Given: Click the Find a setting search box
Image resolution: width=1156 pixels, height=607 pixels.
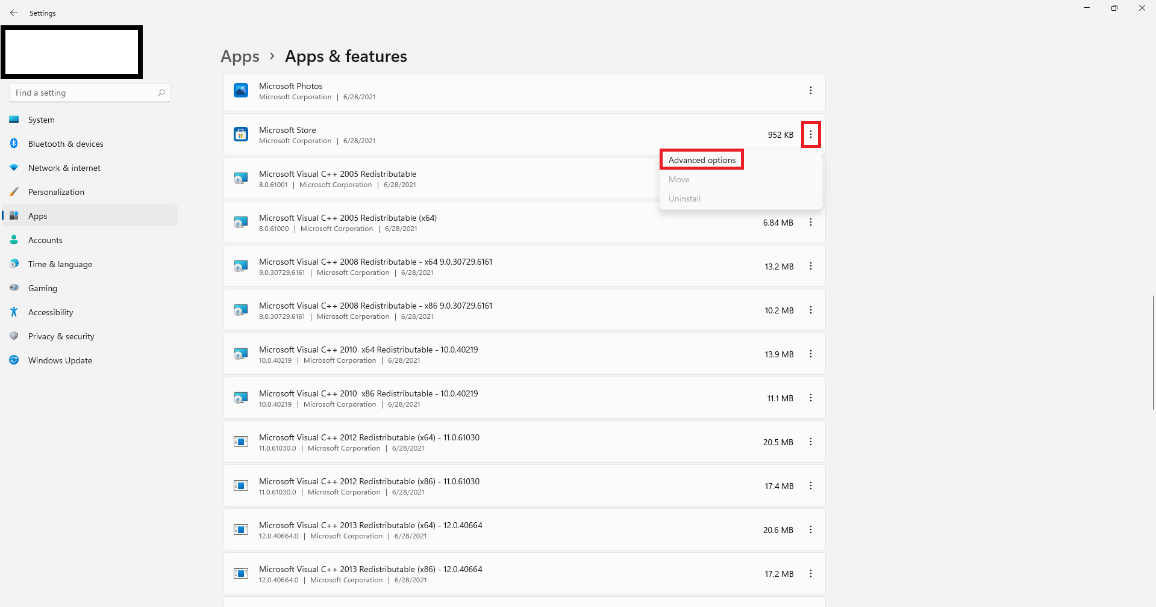Looking at the screenshot, I should [84, 93].
